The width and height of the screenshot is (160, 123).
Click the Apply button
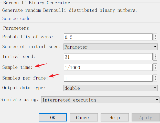pos(146,117)
